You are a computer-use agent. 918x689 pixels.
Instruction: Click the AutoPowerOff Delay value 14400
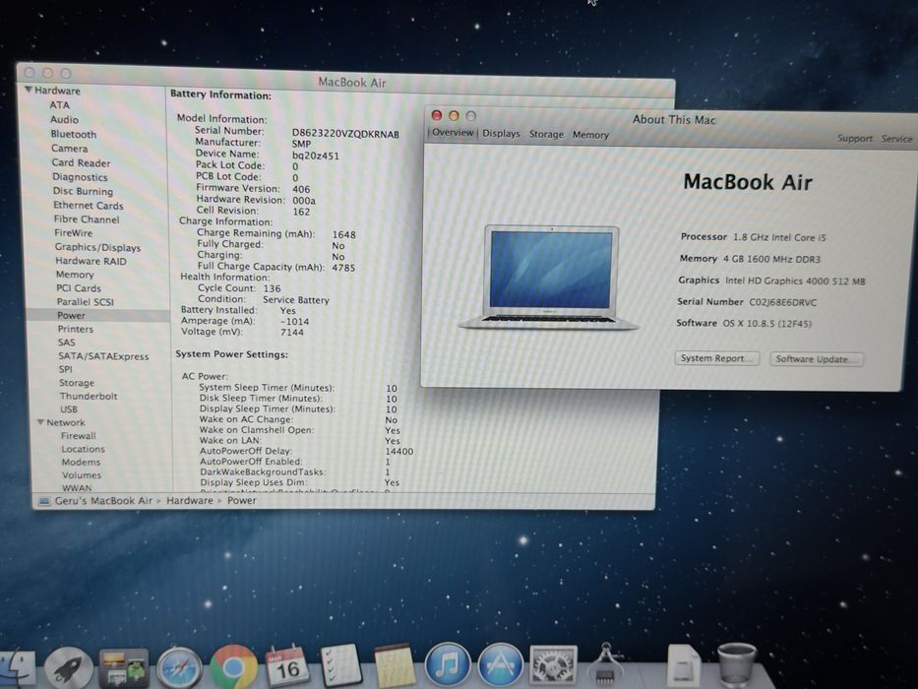tap(399, 451)
